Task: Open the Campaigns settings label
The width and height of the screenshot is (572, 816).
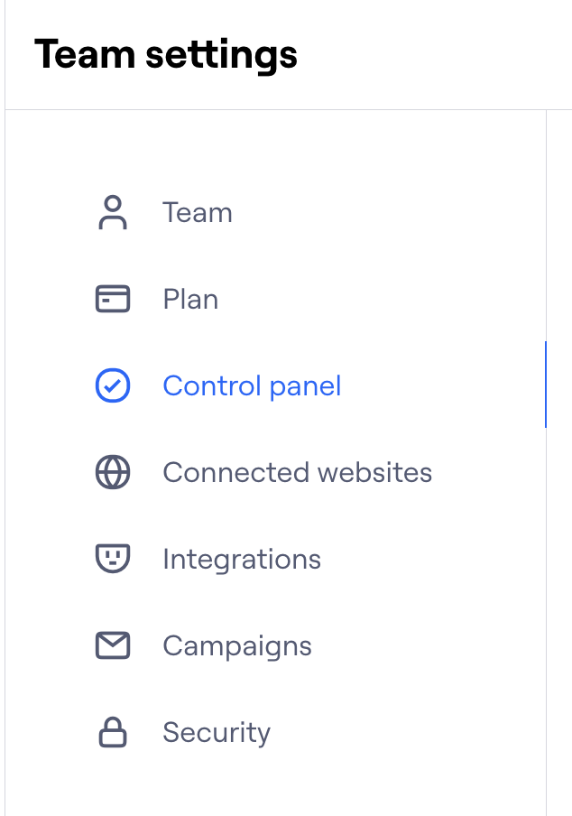Action: pos(237,646)
